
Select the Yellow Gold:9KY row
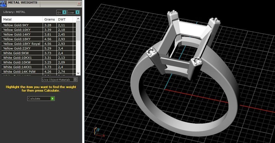click(x=39, y=25)
